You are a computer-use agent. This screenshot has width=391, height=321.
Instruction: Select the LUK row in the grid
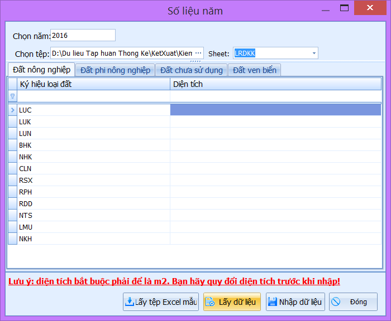coord(94,121)
